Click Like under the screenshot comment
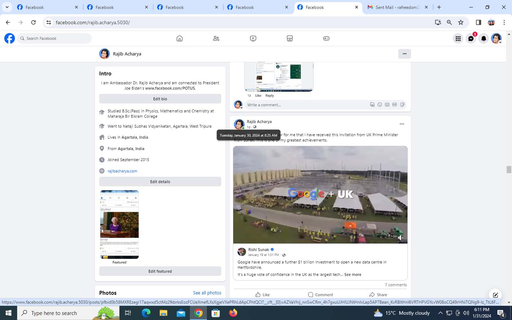 258,96
